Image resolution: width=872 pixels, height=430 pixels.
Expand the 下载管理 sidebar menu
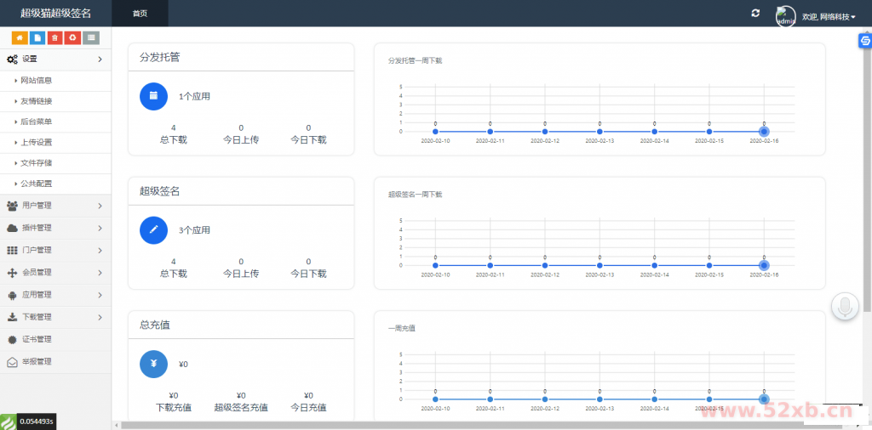coord(55,317)
